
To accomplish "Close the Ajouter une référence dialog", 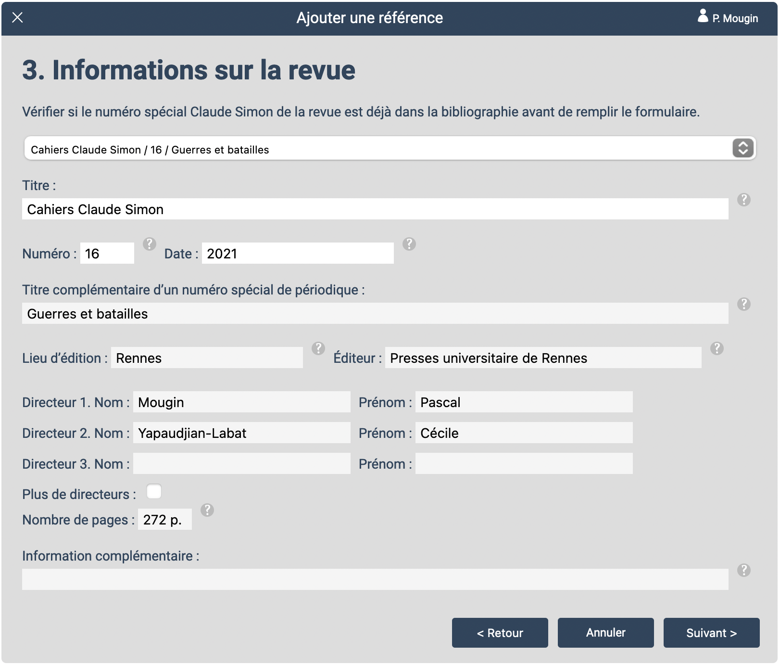I will click(x=18, y=18).
